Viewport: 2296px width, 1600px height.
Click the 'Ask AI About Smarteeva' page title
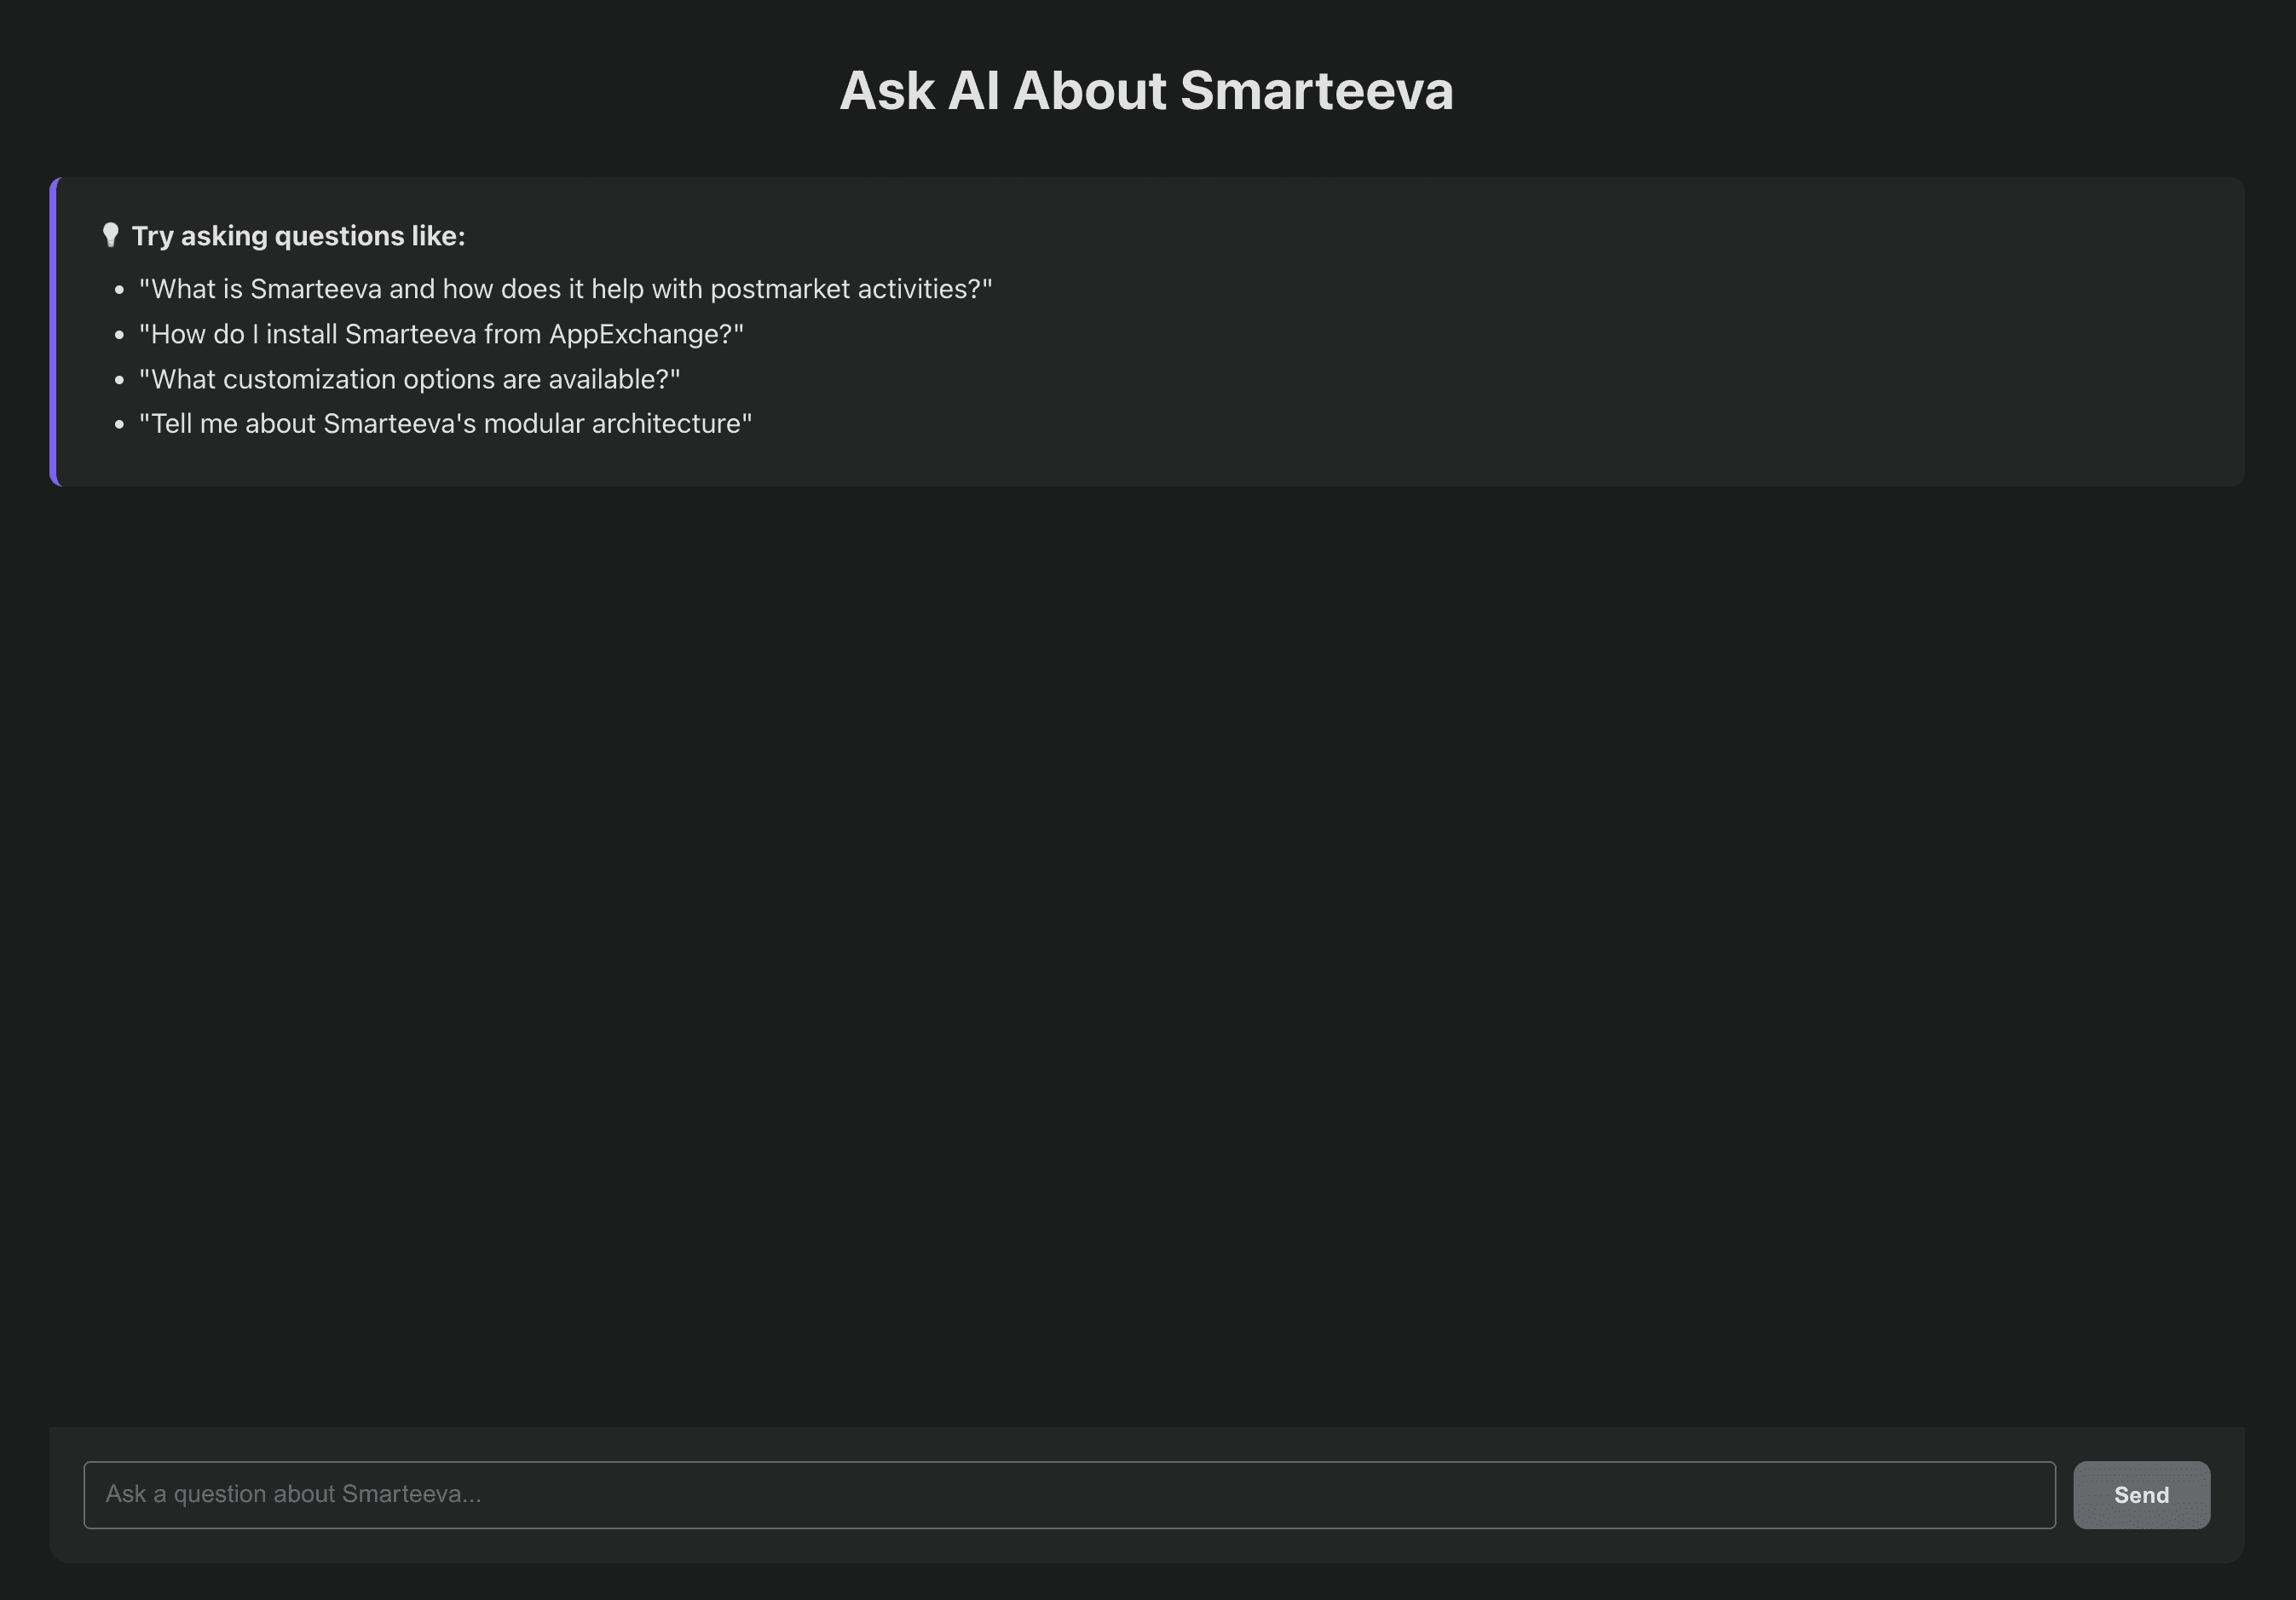(x=1146, y=91)
